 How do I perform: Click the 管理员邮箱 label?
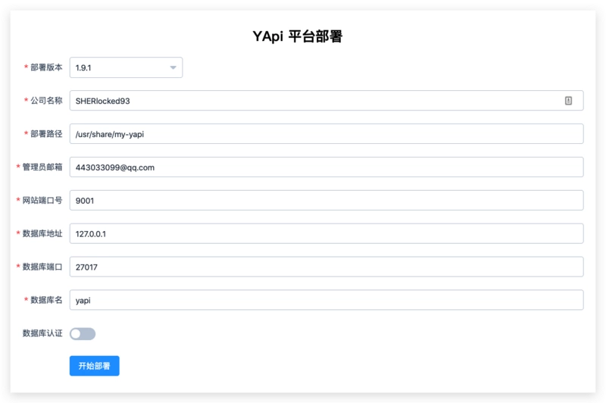tap(42, 167)
